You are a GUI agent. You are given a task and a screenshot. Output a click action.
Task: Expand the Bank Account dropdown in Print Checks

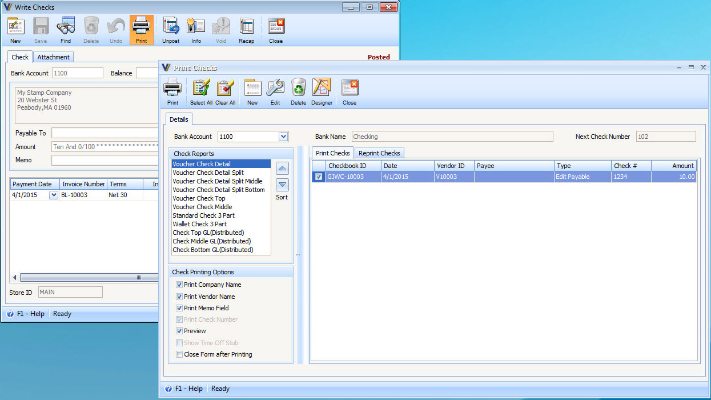pyautogui.click(x=283, y=137)
